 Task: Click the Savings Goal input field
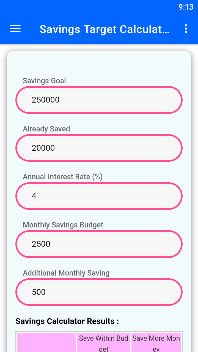[99, 100]
